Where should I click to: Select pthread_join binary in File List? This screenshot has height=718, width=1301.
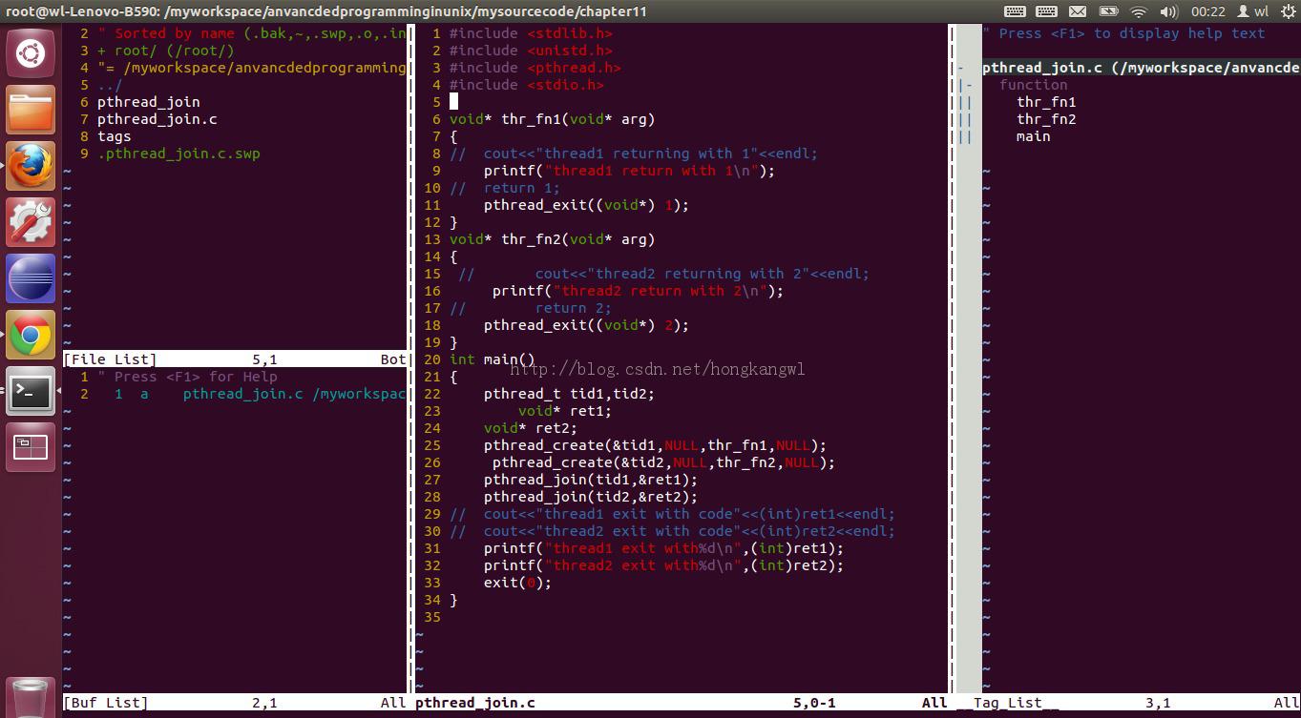[x=149, y=102]
